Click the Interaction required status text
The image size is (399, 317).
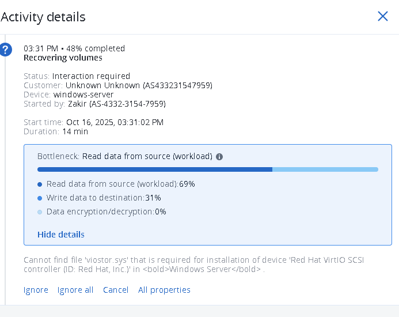pyautogui.click(x=91, y=76)
